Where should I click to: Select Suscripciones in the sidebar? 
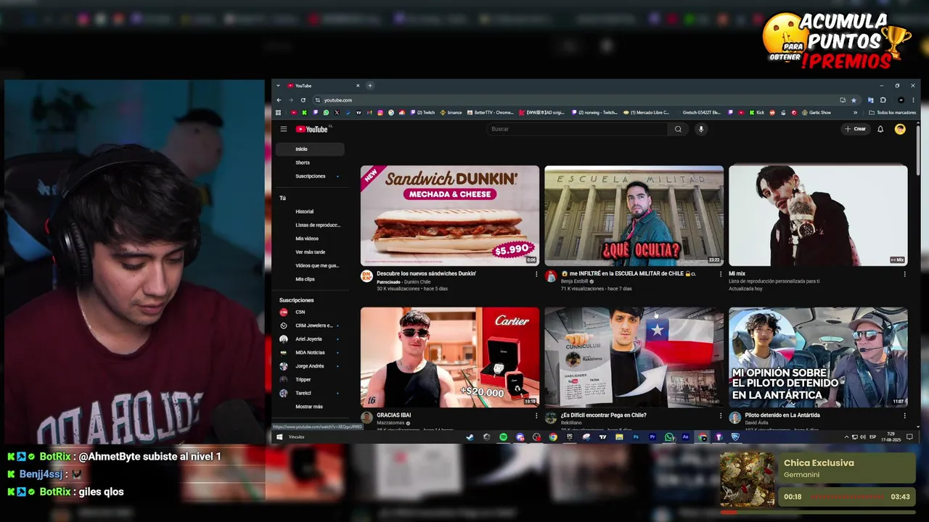click(310, 176)
